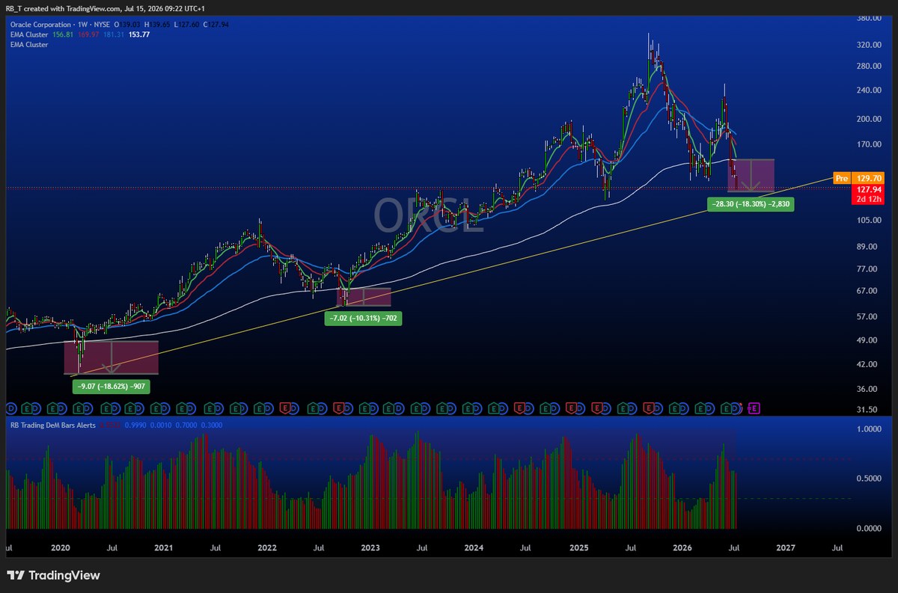This screenshot has height=593, width=898.
Task: Click the DeM parameter value 0.9990
Action: [x=135, y=425]
